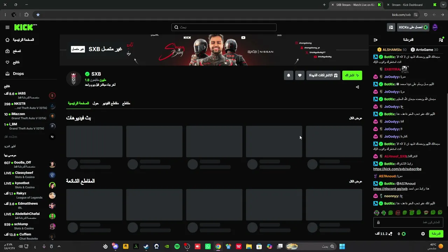Click the chat message input field
This screenshot has width=448, height=252.
(408, 222)
